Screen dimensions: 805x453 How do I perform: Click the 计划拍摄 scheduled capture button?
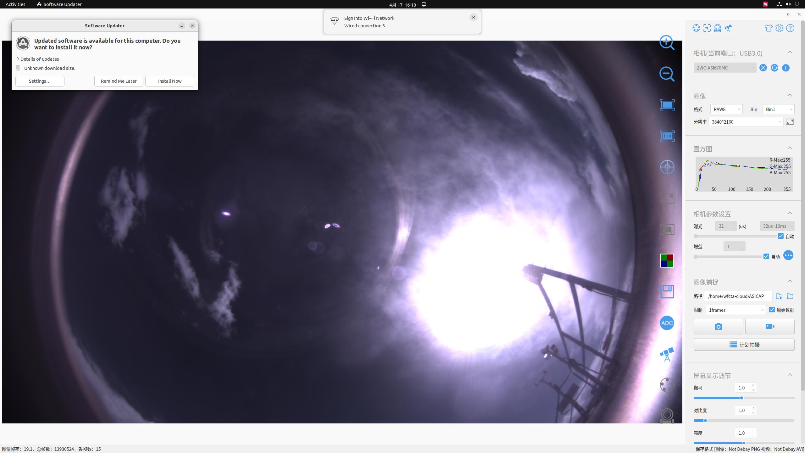point(744,345)
